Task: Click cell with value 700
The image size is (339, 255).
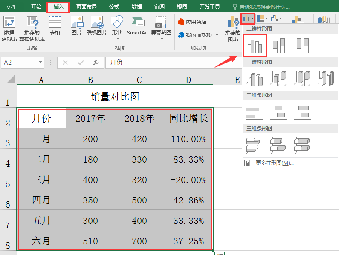Action: 139,241
